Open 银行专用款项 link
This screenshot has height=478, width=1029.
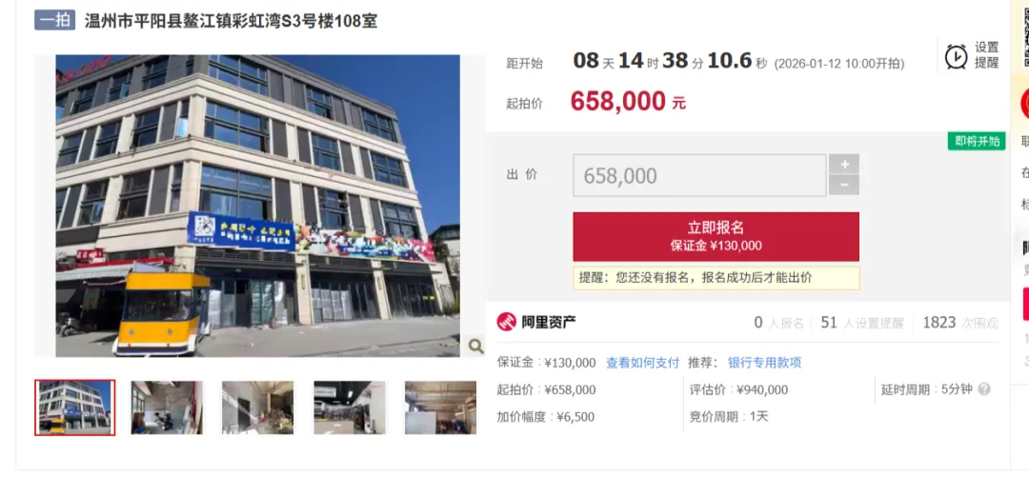(764, 363)
